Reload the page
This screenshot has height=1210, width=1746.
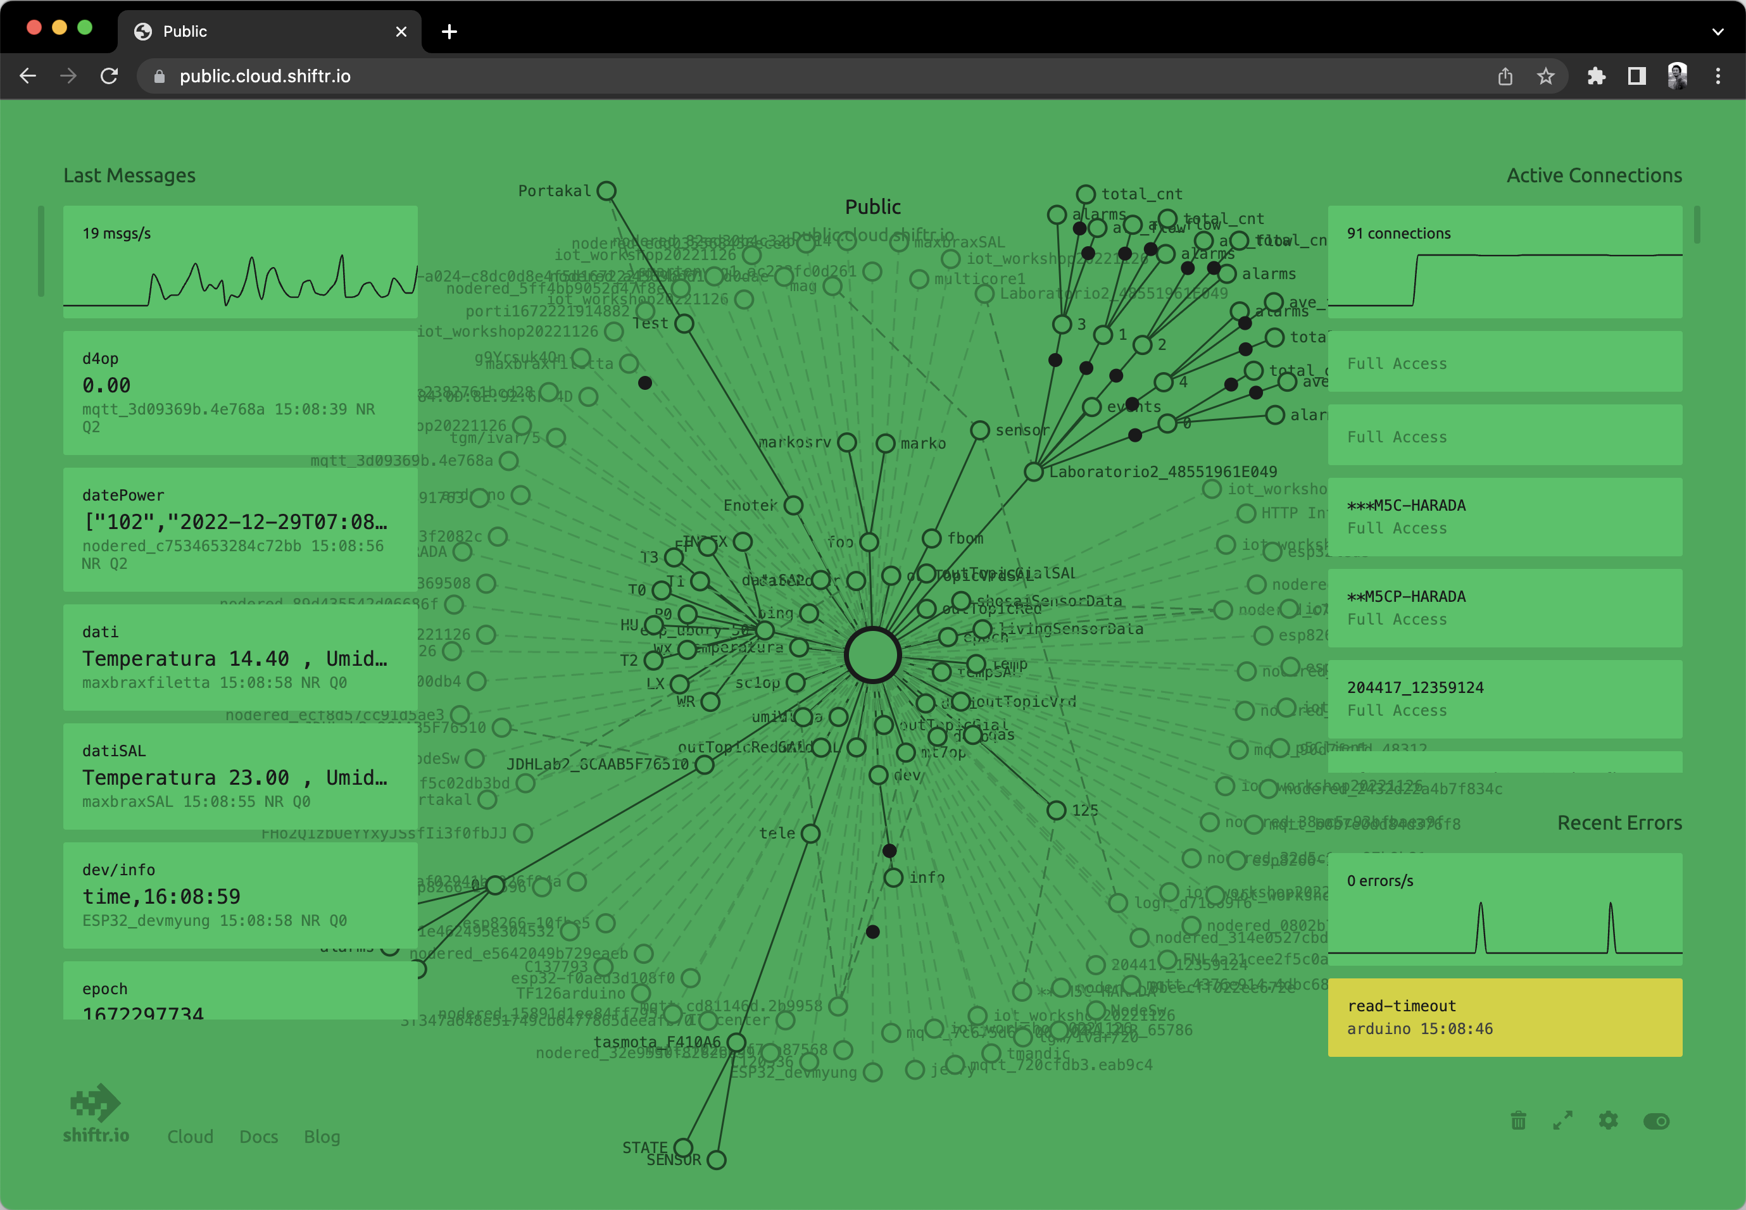[x=110, y=76]
